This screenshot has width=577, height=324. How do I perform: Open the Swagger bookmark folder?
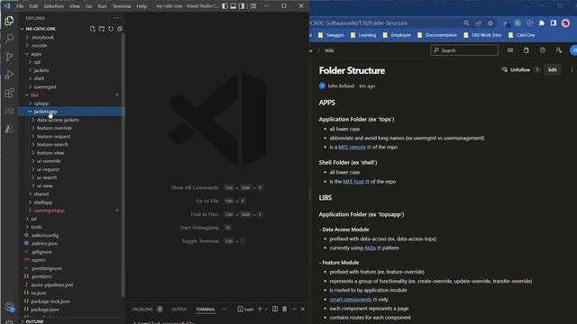[331, 35]
